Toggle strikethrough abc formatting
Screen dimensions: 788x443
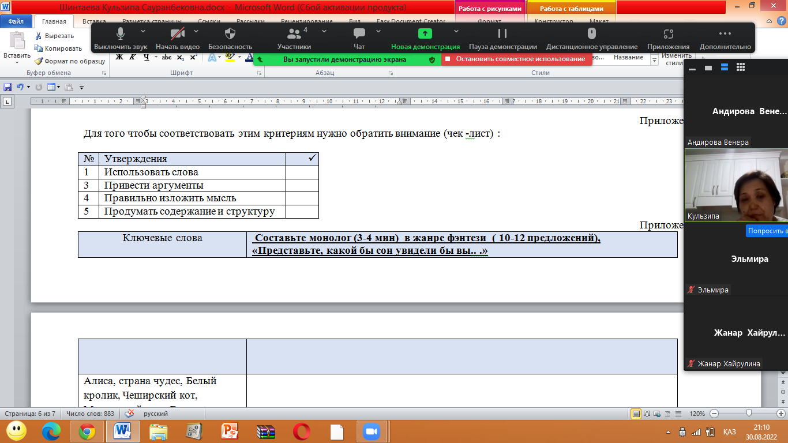tap(167, 57)
